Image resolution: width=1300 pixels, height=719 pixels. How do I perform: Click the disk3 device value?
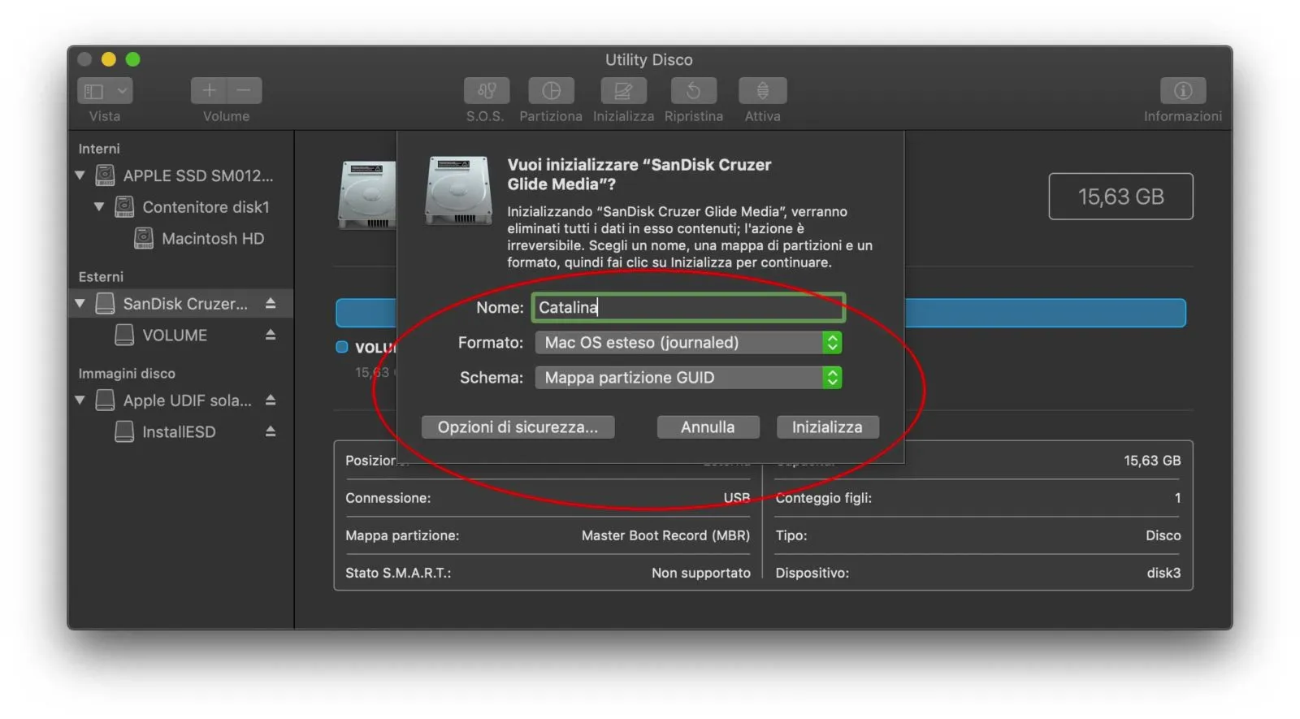1163,573
